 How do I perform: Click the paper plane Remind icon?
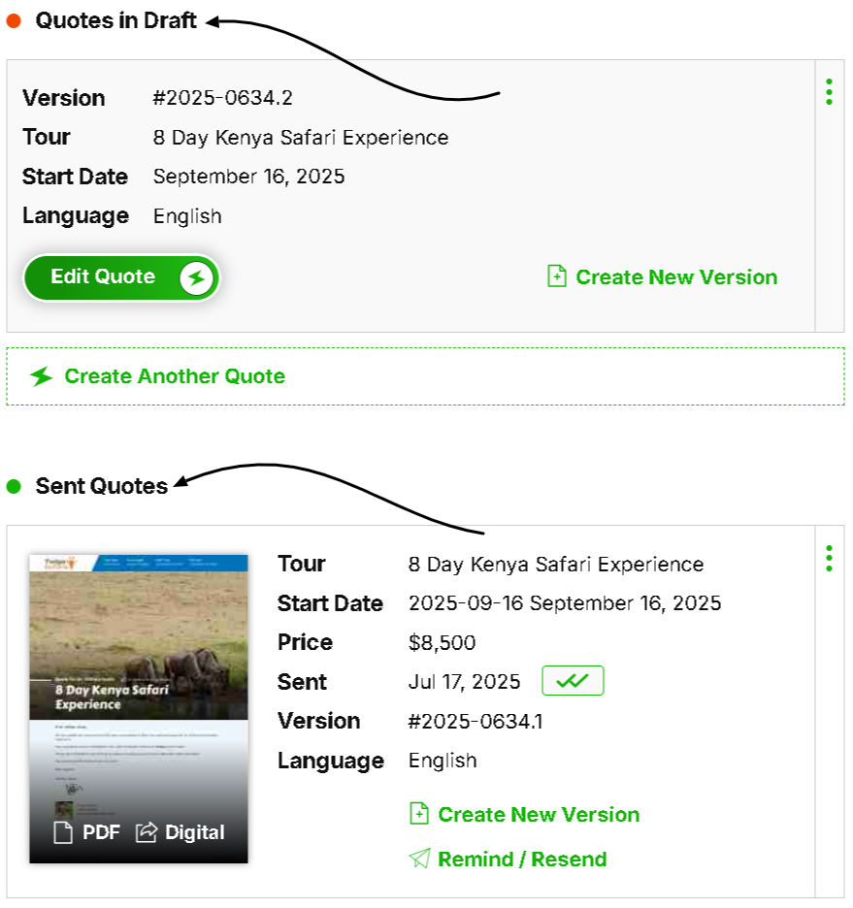click(x=419, y=859)
